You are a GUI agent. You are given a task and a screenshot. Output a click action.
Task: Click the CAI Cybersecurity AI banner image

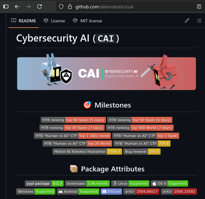pos(107,72)
